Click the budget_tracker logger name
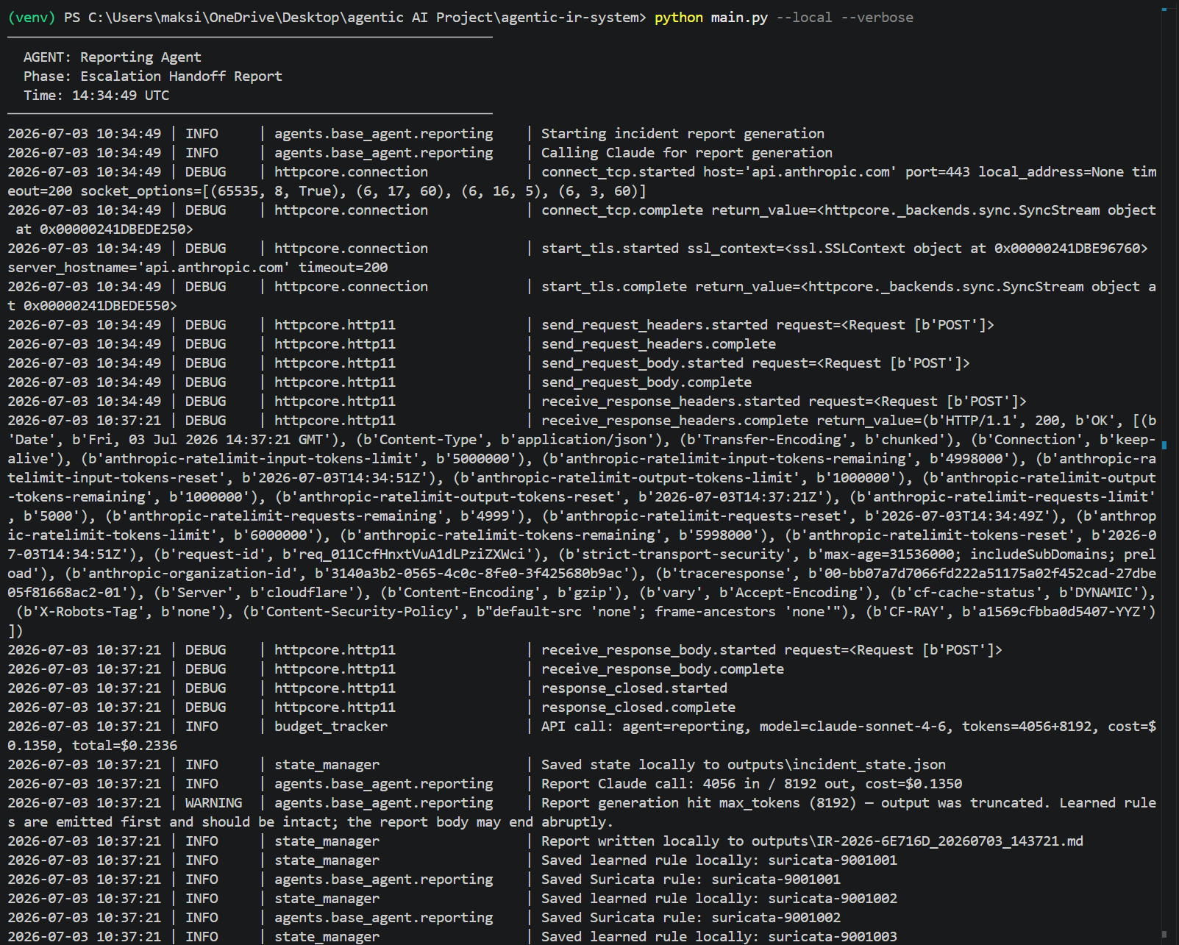This screenshot has width=1179, height=945. click(x=331, y=727)
